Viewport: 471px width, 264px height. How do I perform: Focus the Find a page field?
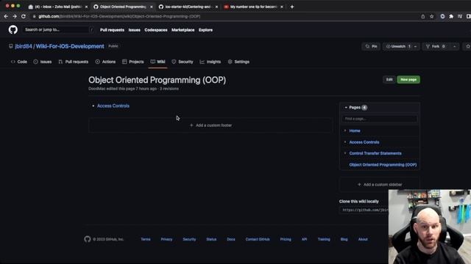pos(380,119)
